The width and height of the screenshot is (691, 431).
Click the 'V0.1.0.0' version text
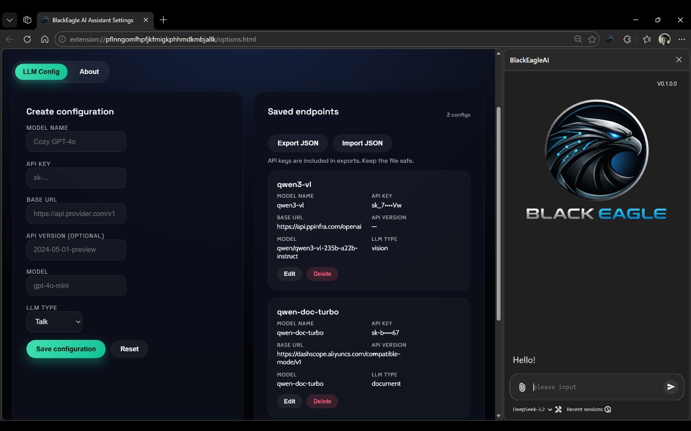(x=667, y=84)
